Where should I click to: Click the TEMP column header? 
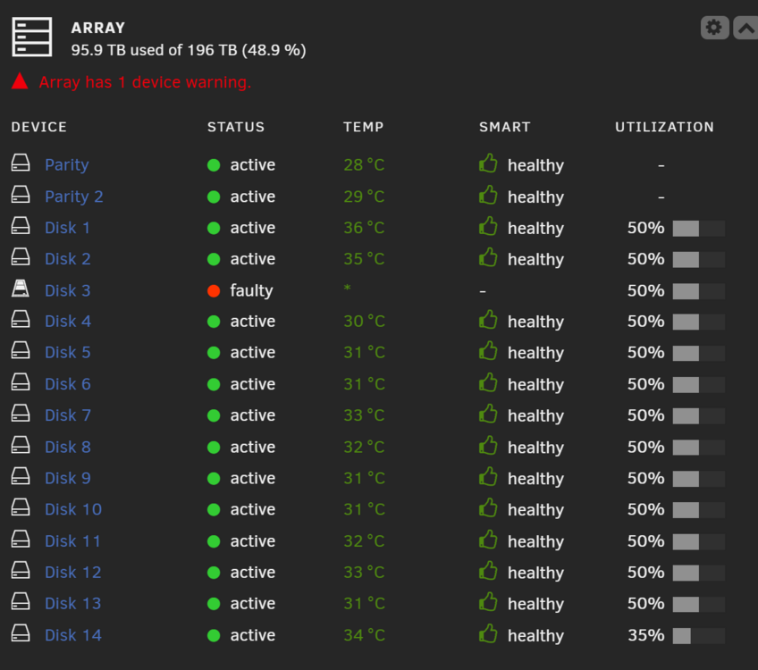coord(364,127)
